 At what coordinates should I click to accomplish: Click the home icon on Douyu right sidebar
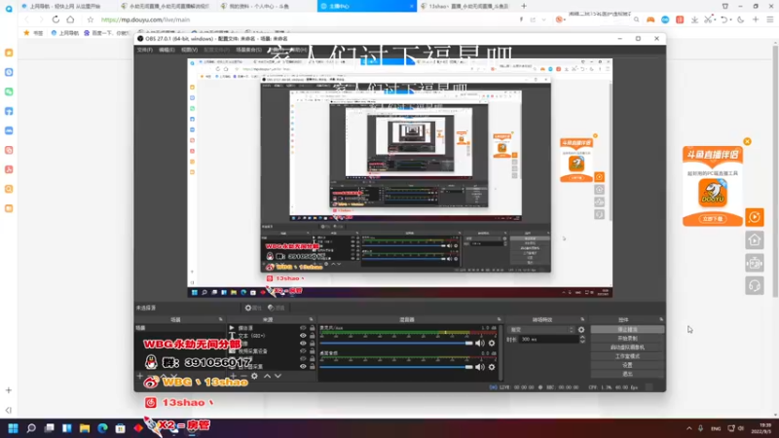point(754,240)
